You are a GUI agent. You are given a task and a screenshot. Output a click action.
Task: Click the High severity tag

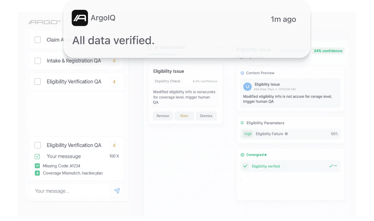pyautogui.click(x=248, y=134)
